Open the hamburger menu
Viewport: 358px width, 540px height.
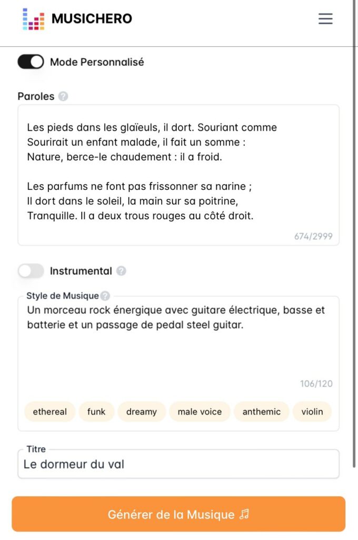pos(325,19)
